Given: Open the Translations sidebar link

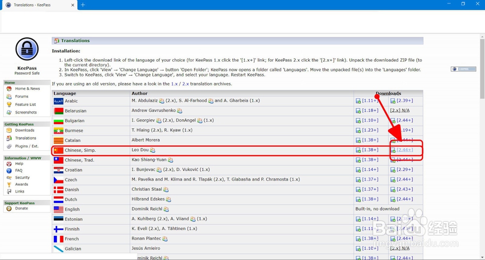Looking at the screenshot, I should [25, 138].
